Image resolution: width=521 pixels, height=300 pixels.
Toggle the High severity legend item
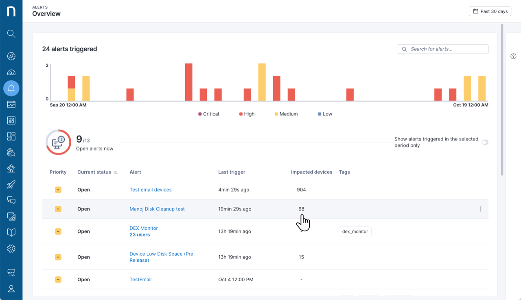(x=247, y=114)
